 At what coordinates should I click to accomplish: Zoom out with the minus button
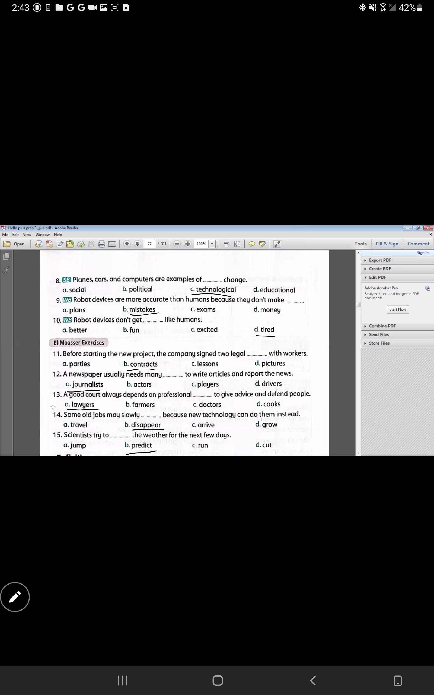pos(177,244)
